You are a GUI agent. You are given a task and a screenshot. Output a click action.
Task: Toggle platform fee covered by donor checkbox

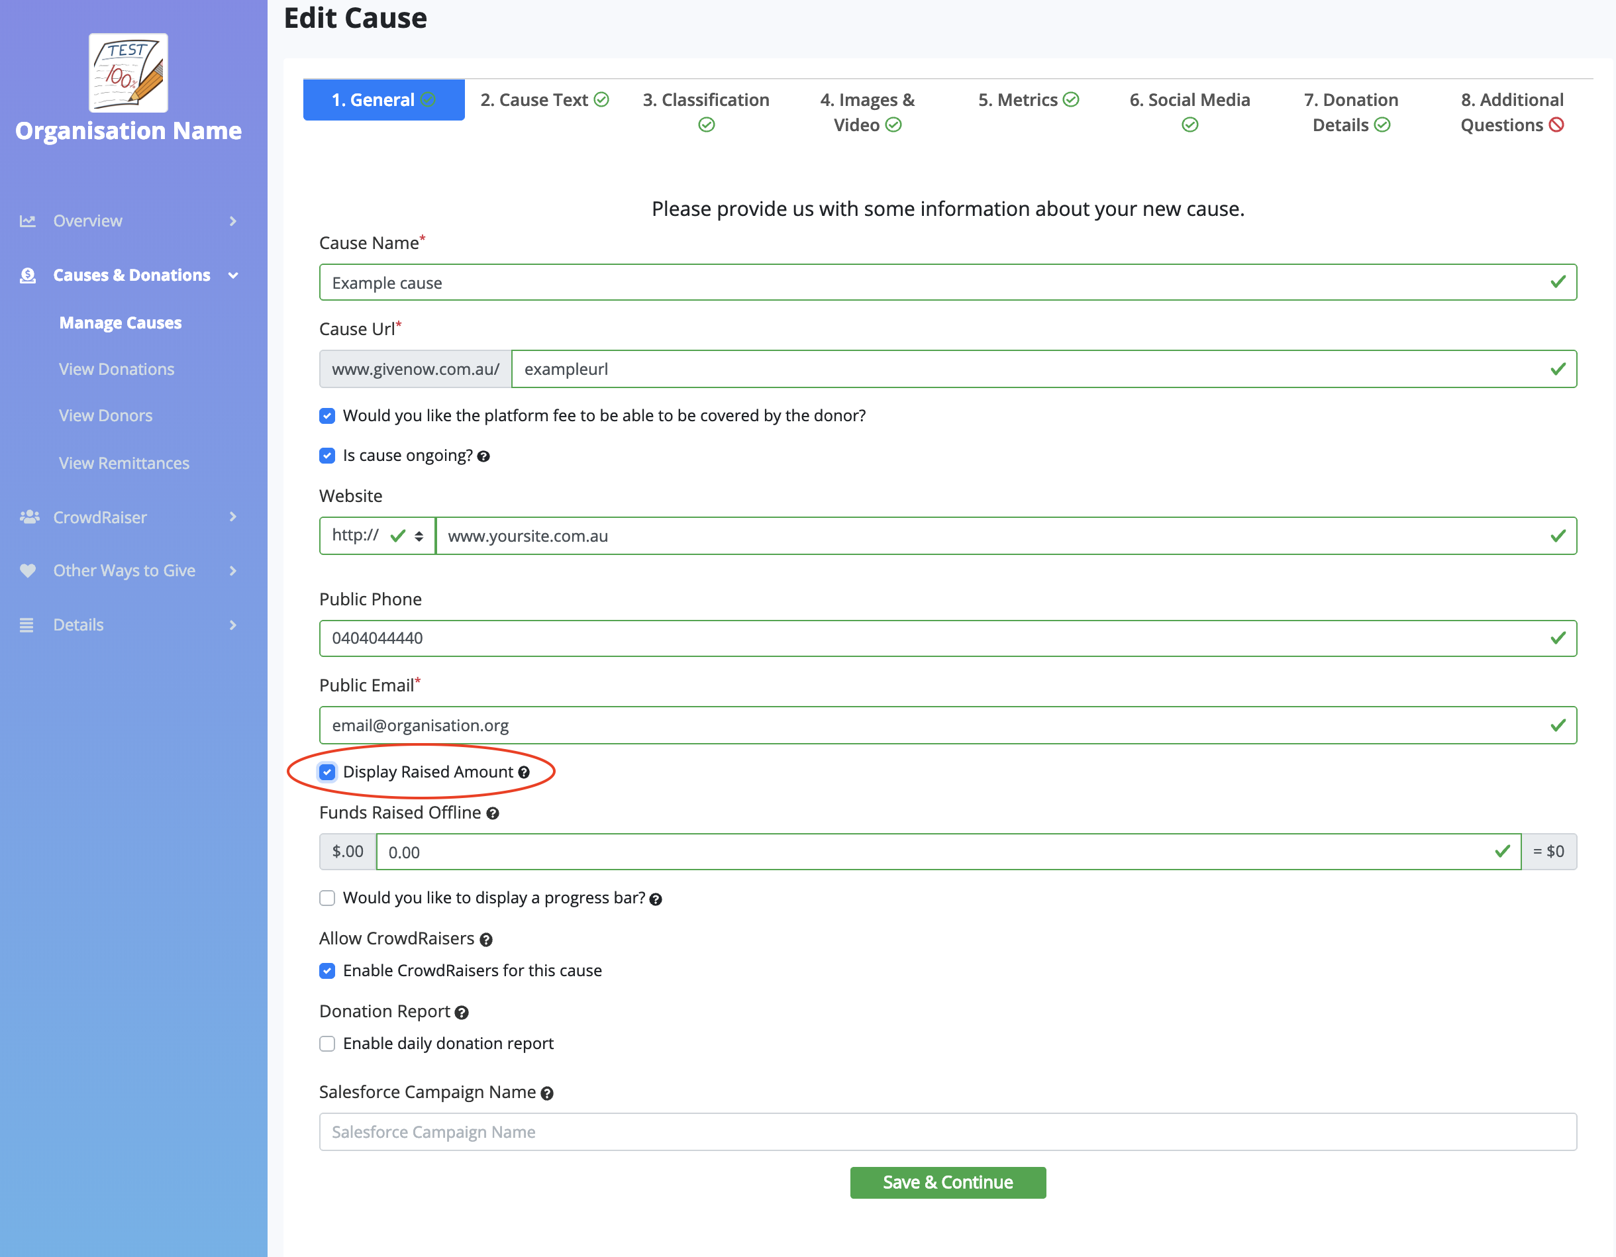coord(327,416)
